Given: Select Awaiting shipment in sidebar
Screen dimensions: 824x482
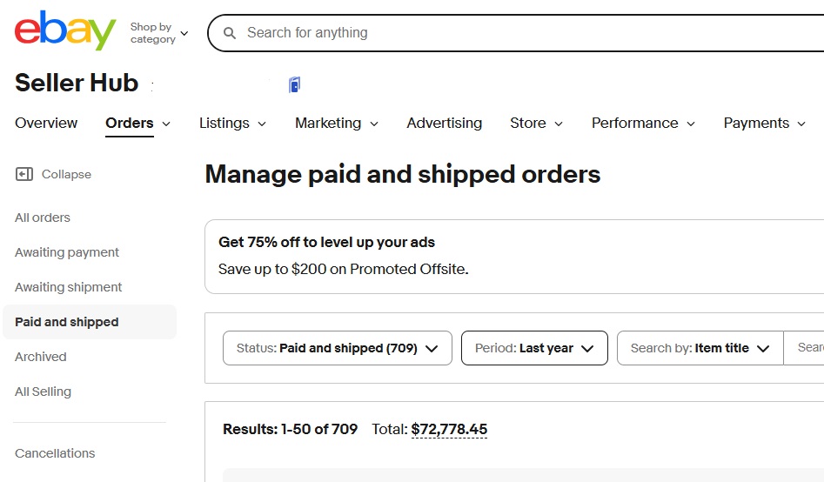Looking at the screenshot, I should [x=69, y=287].
